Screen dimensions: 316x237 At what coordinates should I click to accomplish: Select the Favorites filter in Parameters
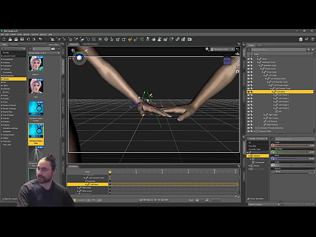pyautogui.click(x=252, y=146)
